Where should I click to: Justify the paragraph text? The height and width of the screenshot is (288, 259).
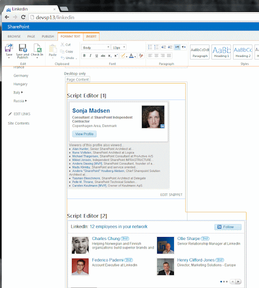click(169, 55)
